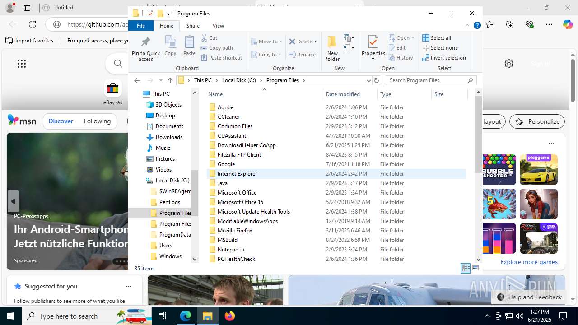Select 3D Objects in navigation pane
This screenshot has height=325, width=578.
[x=168, y=105]
